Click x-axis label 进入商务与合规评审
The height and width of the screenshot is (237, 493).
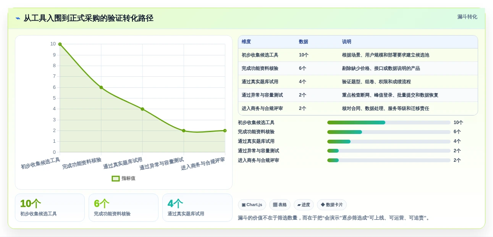pos(203,164)
